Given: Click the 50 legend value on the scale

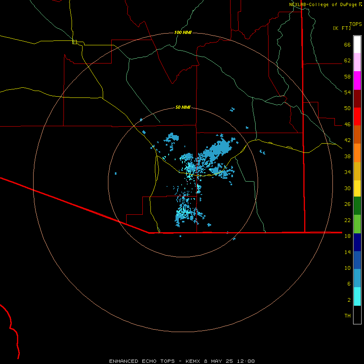Looking at the screenshot, I should (347, 108).
